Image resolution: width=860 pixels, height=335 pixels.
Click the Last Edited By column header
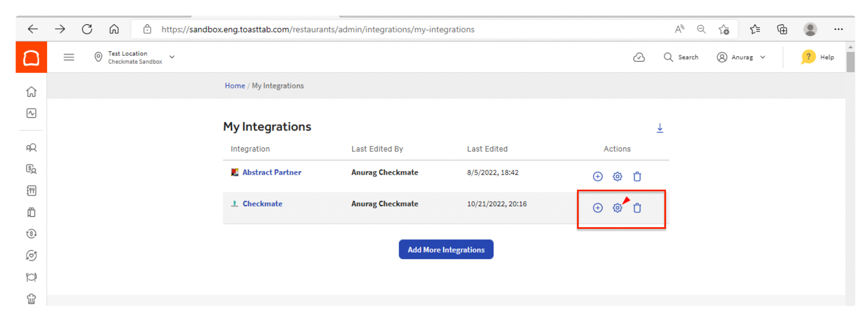point(377,149)
